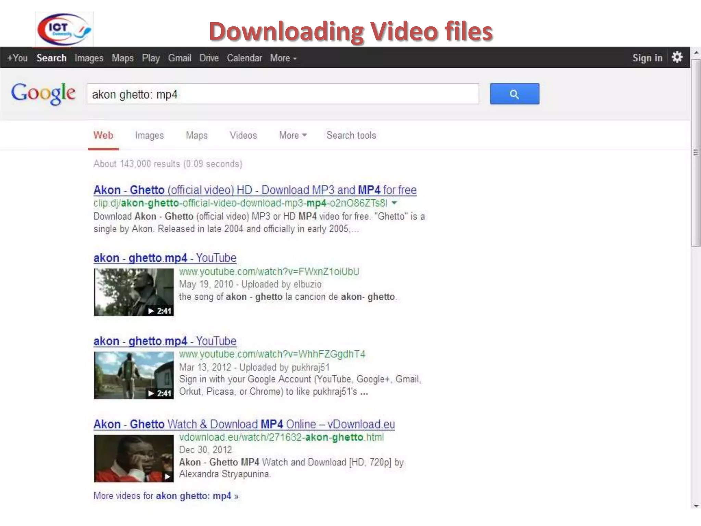Click More videos for akon ghetto: mp4
This screenshot has height=526, width=701.
166,496
